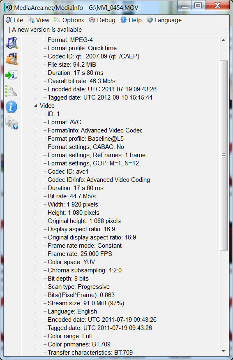The image size is (233, 360).
Task: Minimize the MediaInfo window
Action: click(185, 6)
